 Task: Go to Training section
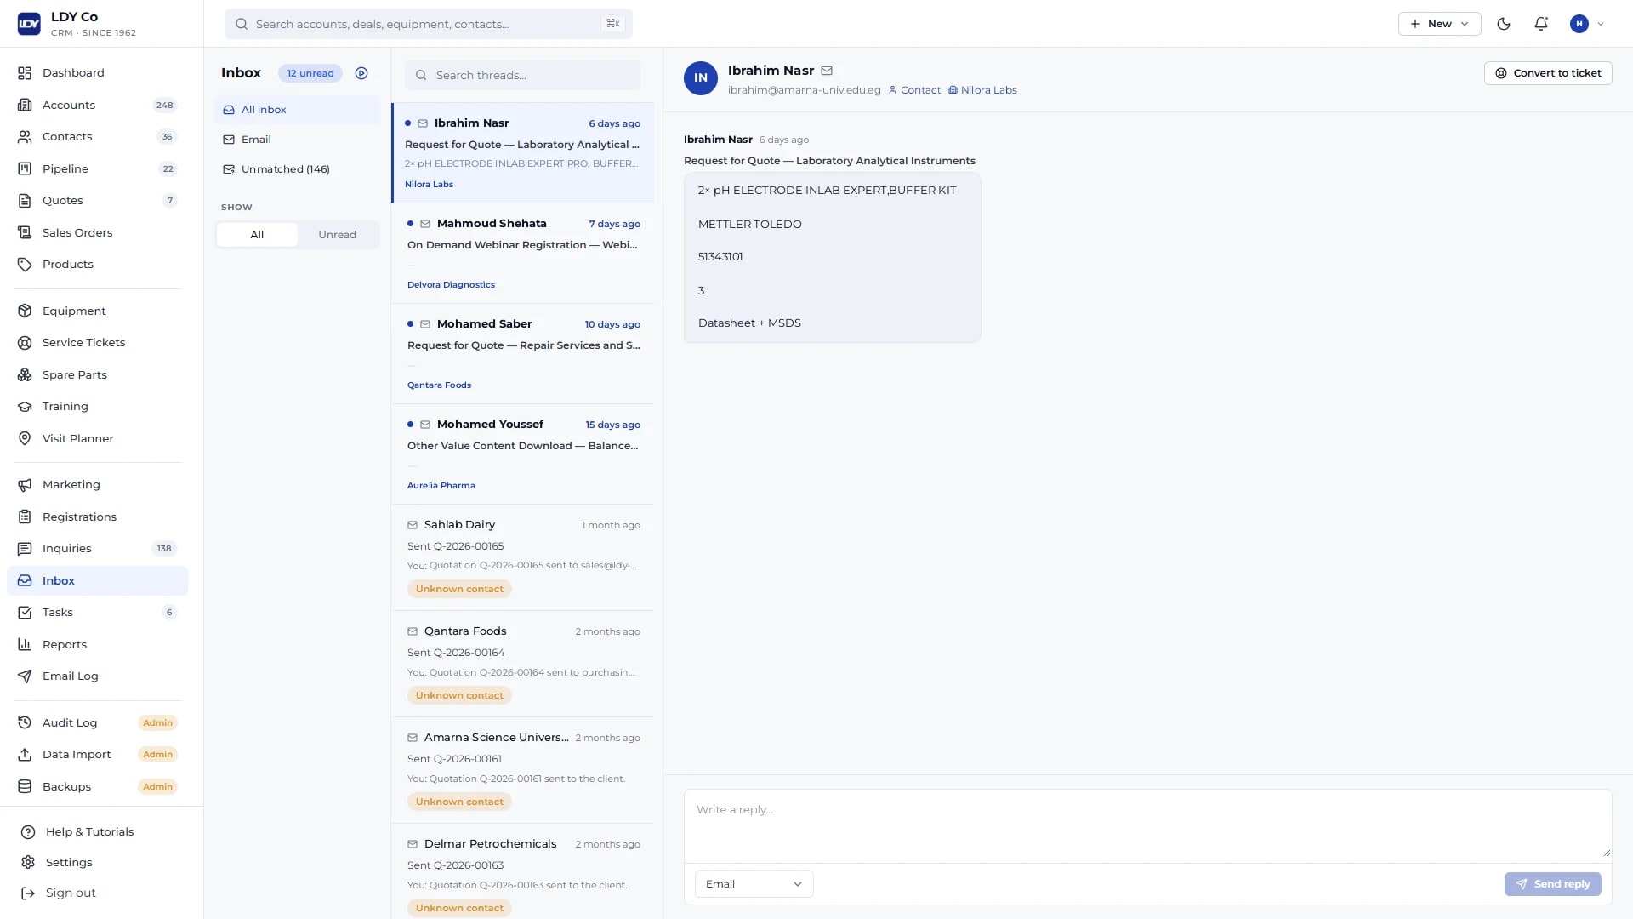coord(97,407)
